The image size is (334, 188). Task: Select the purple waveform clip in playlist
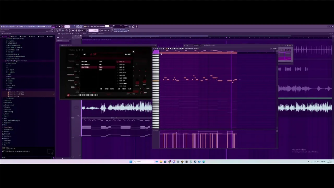point(305,89)
